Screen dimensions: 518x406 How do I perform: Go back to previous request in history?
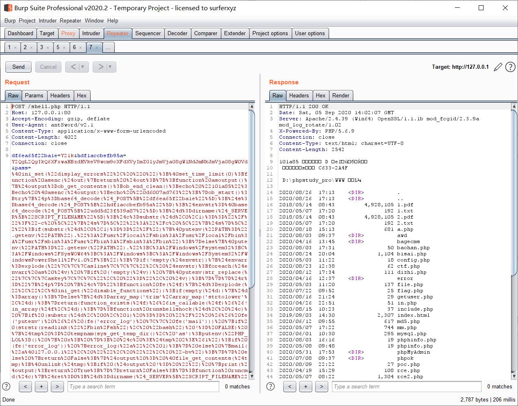click(x=73, y=67)
